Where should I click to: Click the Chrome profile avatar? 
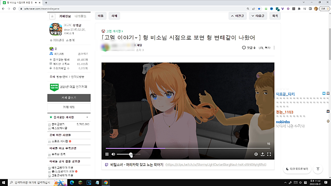[x=316, y=9]
